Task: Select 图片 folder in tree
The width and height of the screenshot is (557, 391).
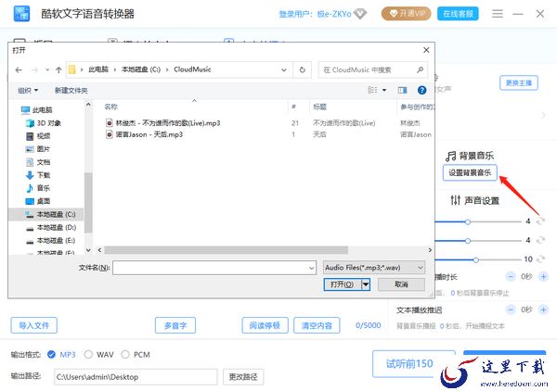Action: point(39,149)
